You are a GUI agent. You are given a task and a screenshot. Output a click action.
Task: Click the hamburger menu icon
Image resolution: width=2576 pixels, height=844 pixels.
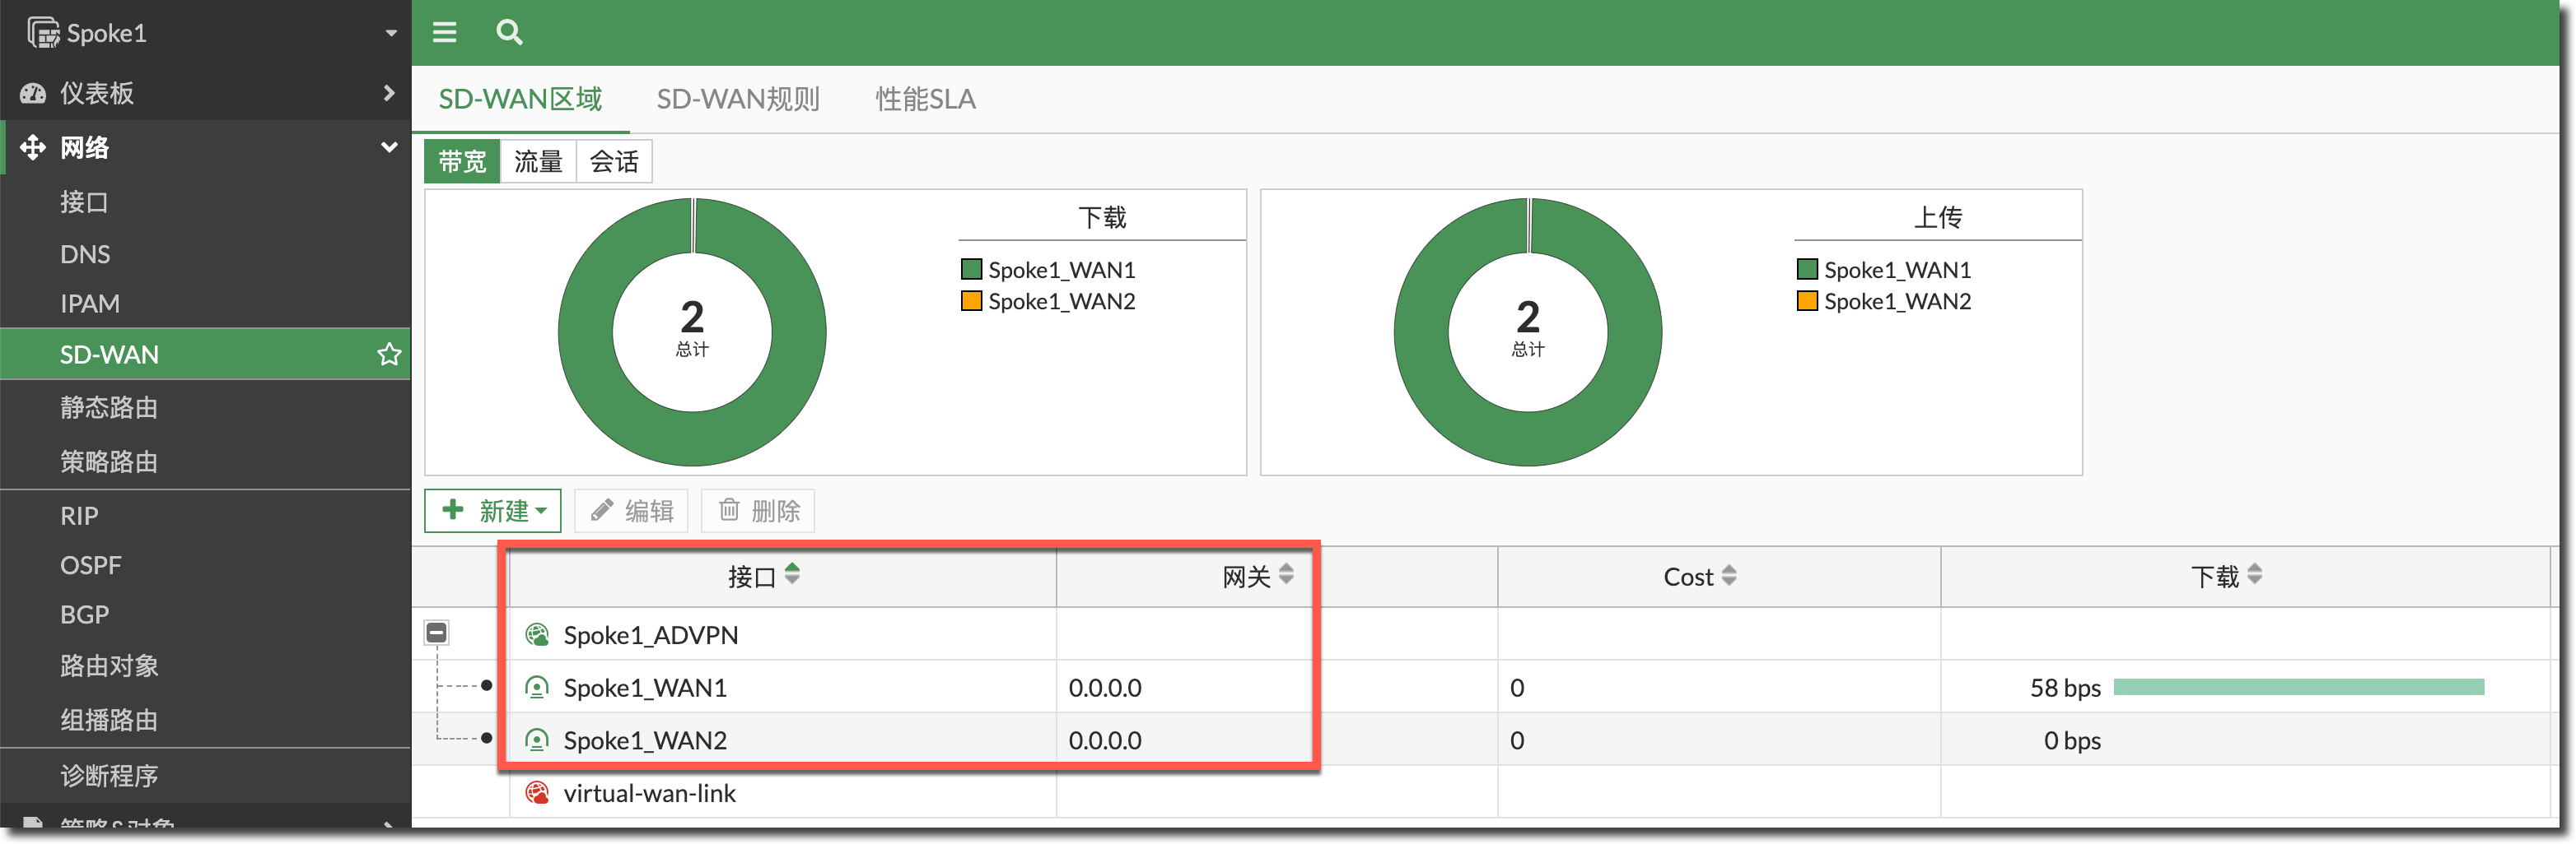point(444,32)
